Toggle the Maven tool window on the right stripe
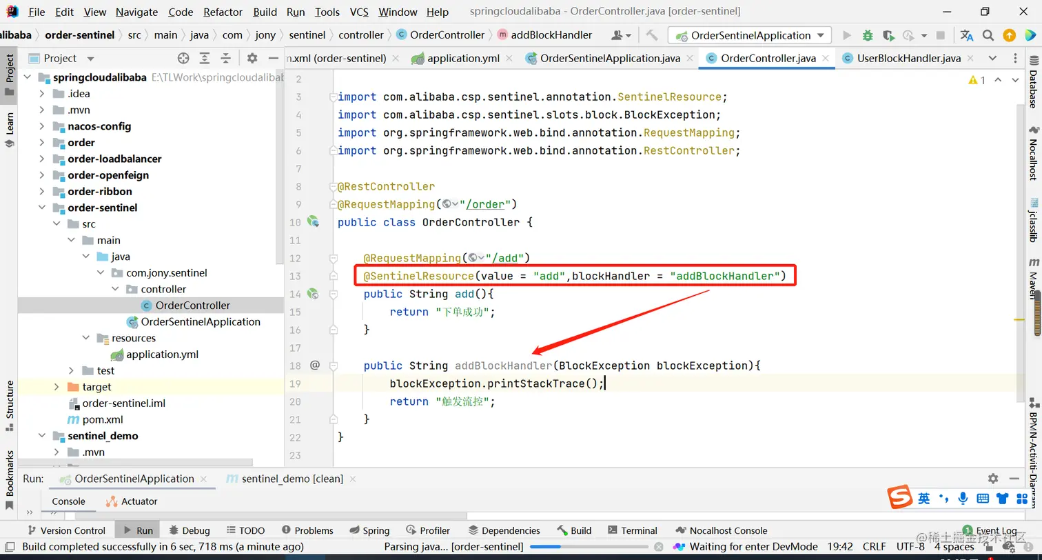The height and width of the screenshot is (560, 1042). coord(1033,279)
